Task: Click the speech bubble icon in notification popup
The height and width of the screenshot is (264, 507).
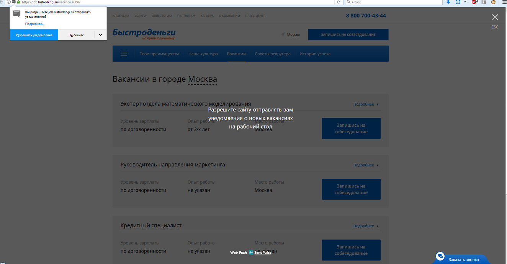Action: (x=16, y=14)
